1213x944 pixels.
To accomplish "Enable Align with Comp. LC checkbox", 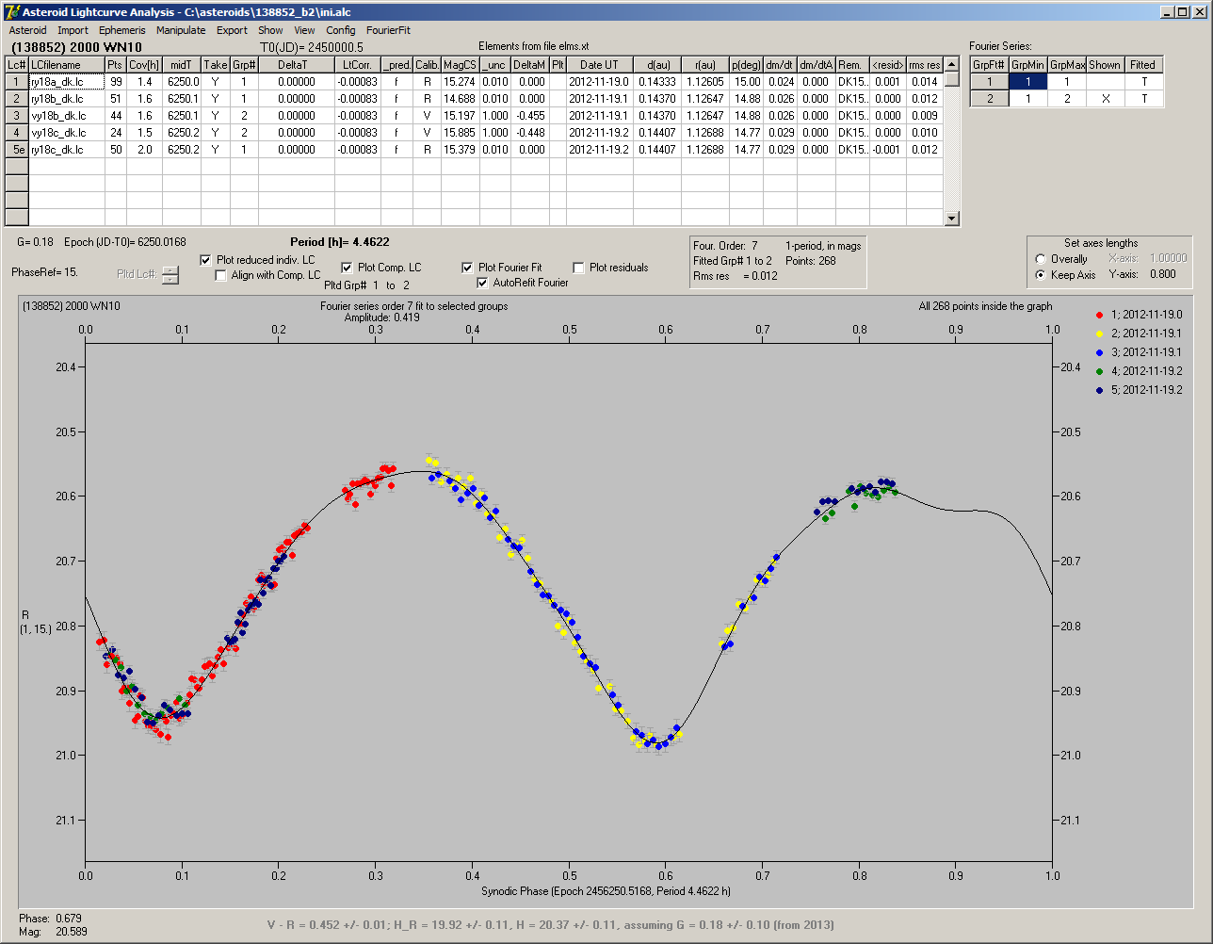I will (x=221, y=275).
